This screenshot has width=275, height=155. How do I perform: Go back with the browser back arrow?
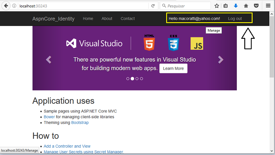pos(6,6)
